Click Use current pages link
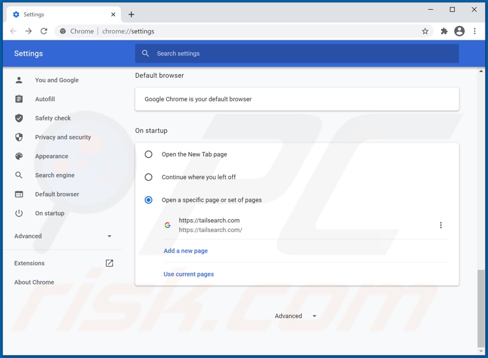The width and height of the screenshot is (488, 358). point(189,274)
